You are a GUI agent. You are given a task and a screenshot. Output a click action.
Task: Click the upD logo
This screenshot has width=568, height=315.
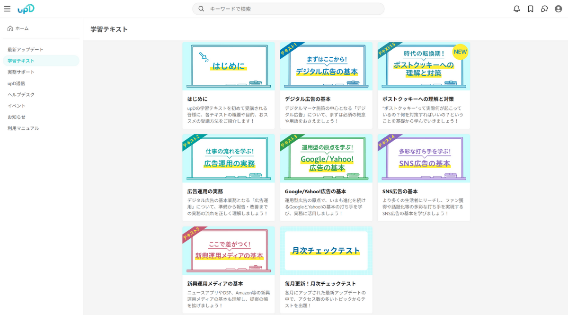[26, 9]
